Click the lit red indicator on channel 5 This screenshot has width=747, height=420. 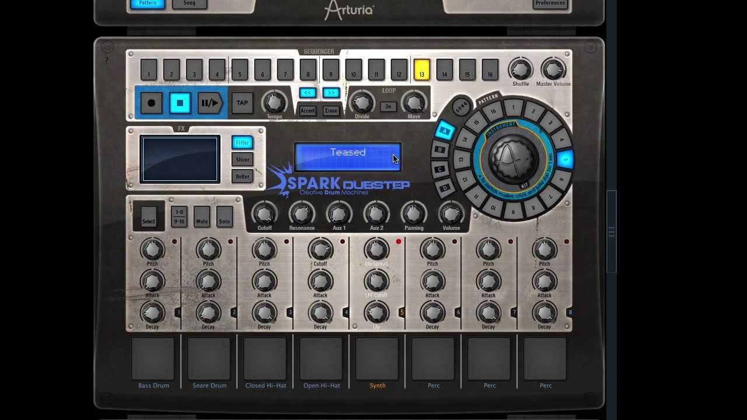[x=399, y=242]
